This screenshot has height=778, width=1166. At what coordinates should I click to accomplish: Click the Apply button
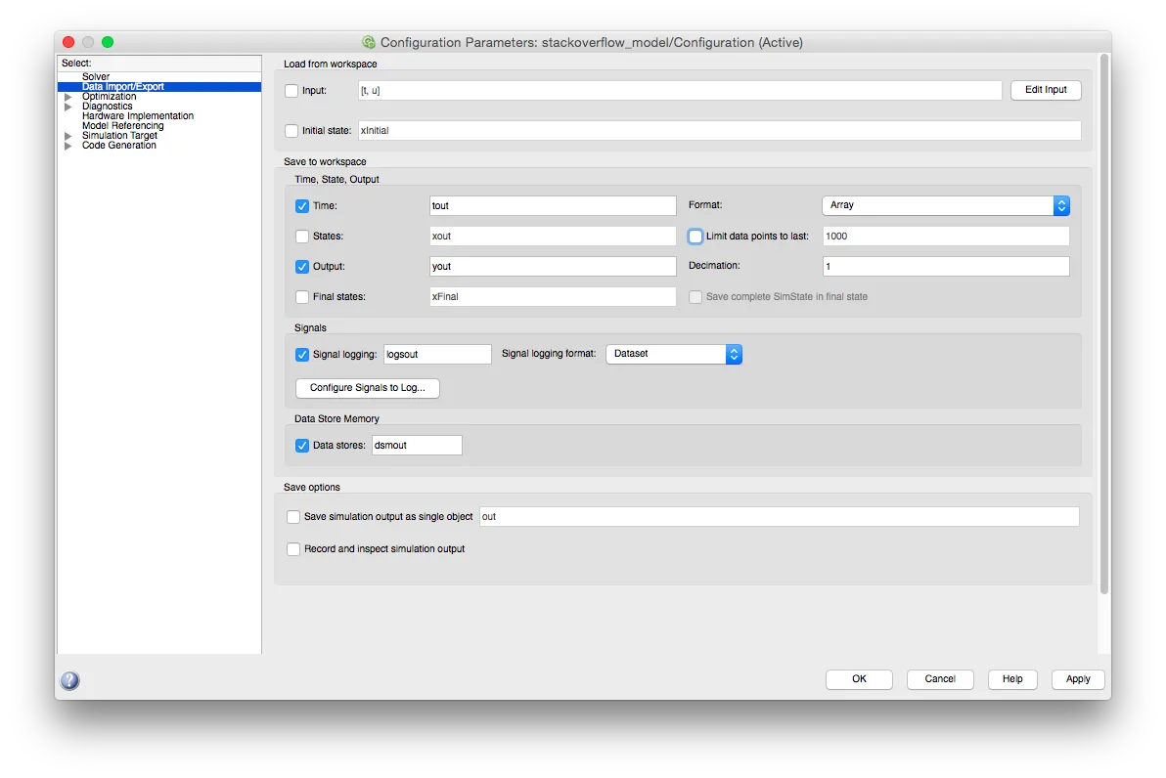pos(1078,679)
